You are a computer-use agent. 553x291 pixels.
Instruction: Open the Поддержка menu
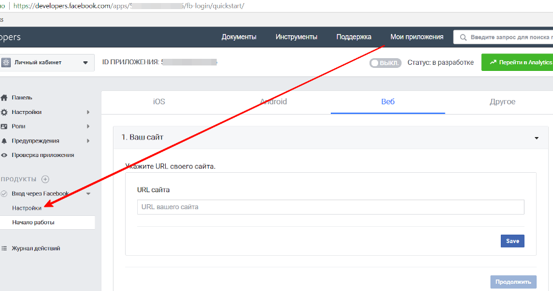[x=354, y=37]
